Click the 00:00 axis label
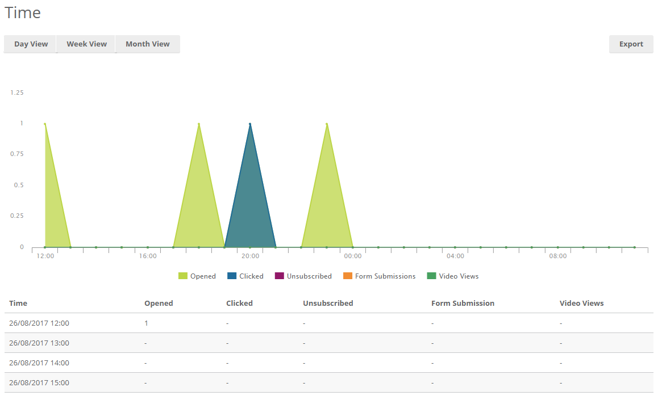 click(352, 256)
